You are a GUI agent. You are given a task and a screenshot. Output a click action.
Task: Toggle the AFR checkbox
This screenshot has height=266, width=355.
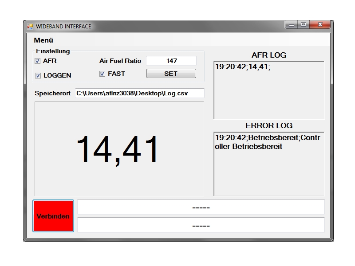click(x=38, y=61)
